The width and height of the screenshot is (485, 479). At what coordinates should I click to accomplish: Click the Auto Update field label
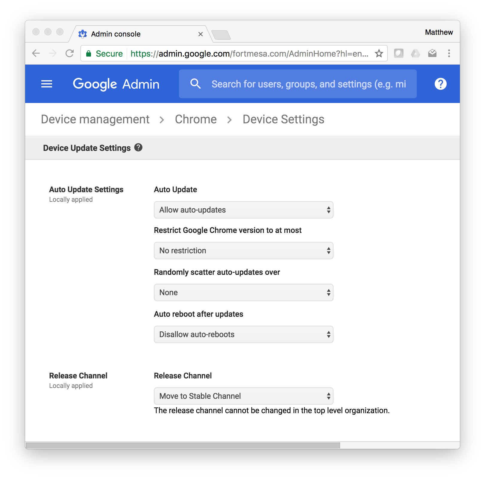coord(175,190)
